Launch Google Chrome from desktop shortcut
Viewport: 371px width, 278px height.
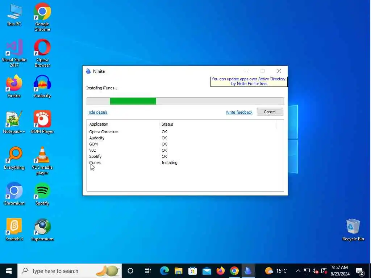click(x=42, y=17)
